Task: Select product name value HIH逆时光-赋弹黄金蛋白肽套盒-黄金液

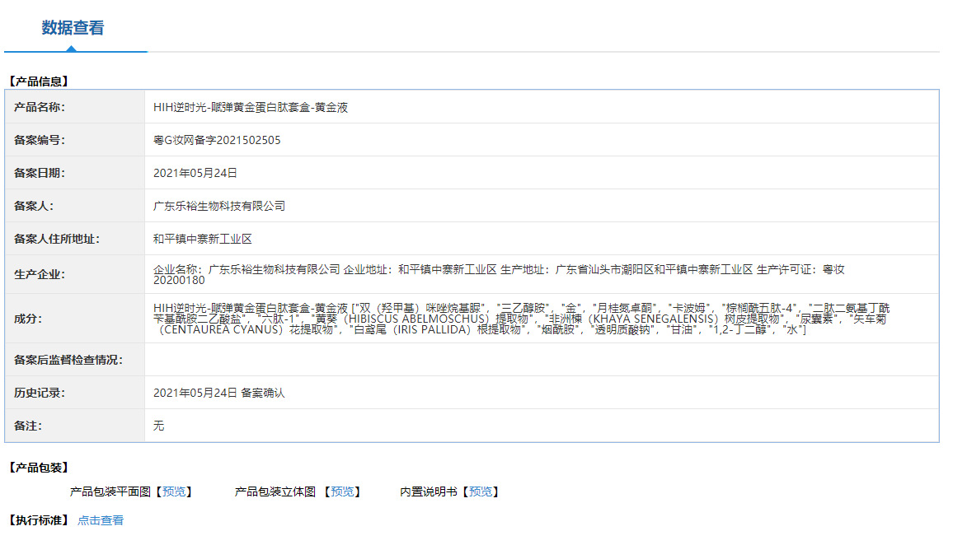Action: pyautogui.click(x=251, y=107)
